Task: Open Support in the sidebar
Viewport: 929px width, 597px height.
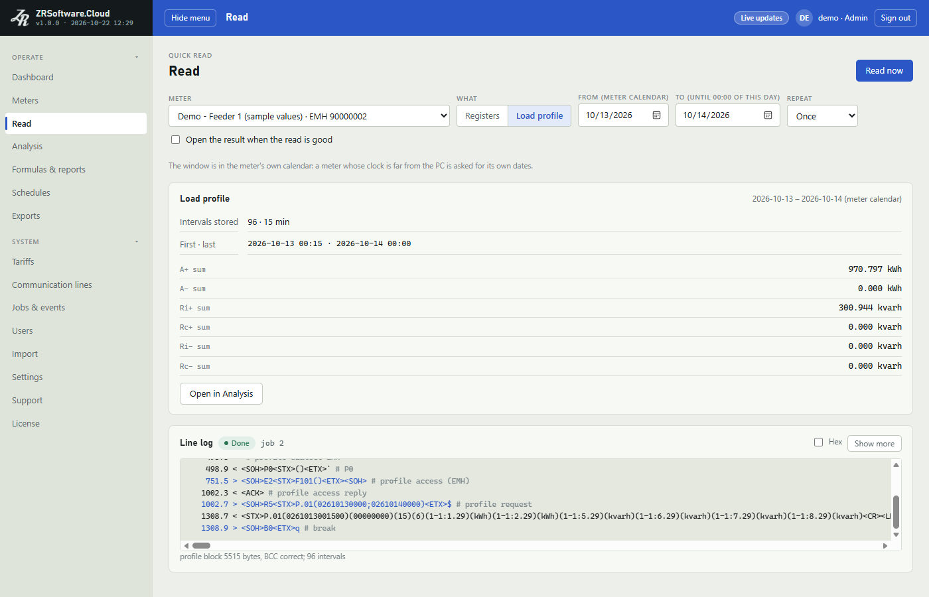Action: coord(76,401)
